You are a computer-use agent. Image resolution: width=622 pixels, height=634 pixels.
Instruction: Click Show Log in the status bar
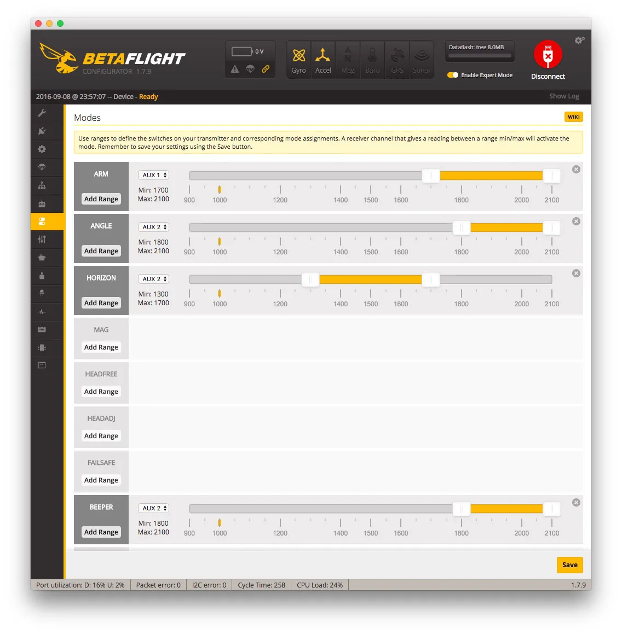(x=563, y=96)
